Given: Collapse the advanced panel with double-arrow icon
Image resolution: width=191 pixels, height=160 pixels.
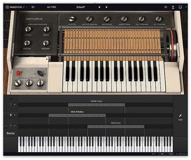Looking at the screenshot, I should (x=173, y=7).
